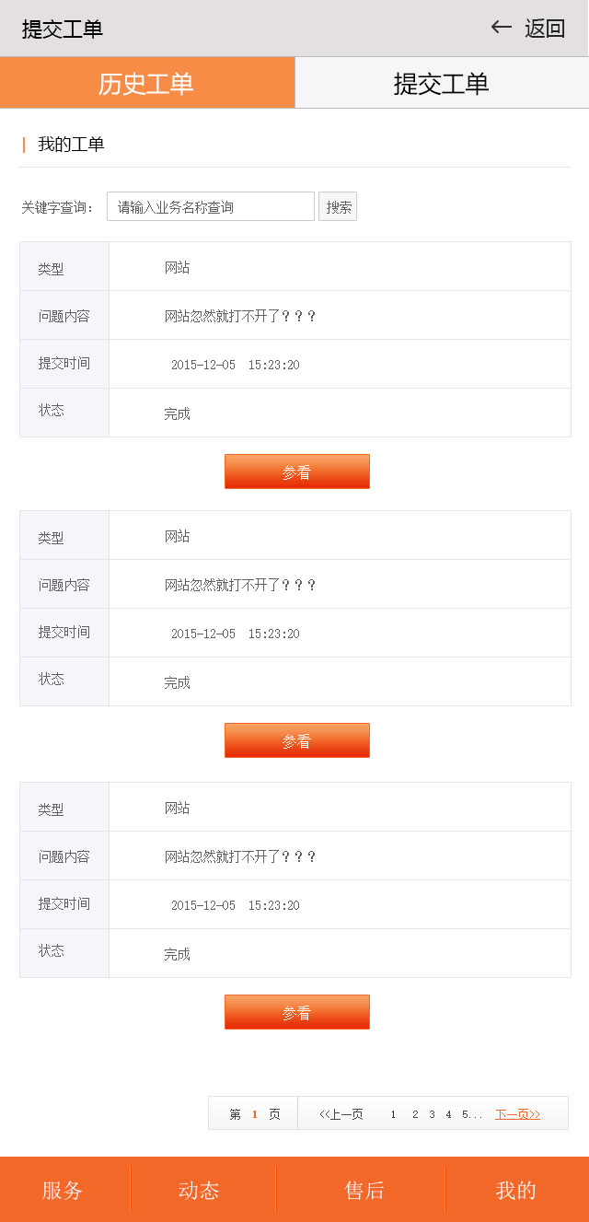
Task: Click the back arrow icon
Action: (x=502, y=28)
